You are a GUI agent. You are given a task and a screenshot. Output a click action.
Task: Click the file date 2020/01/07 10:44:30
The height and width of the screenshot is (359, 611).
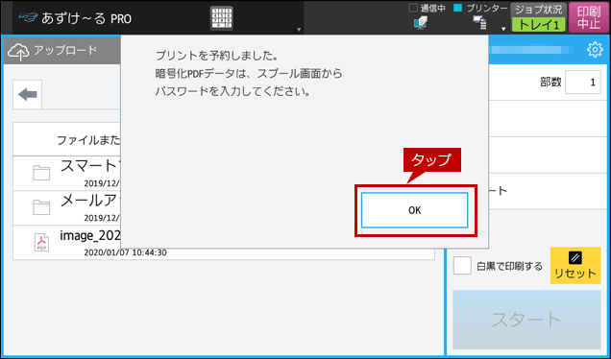tap(126, 252)
